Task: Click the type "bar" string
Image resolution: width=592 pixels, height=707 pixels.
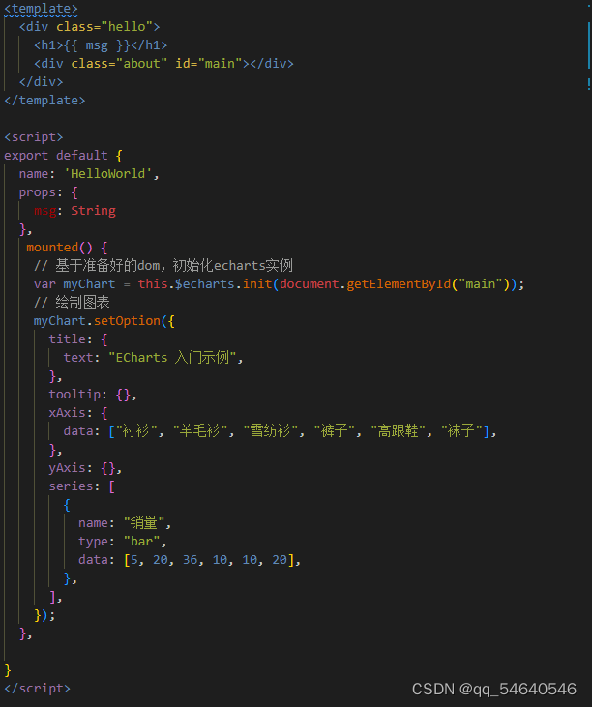Action: [x=141, y=542]
